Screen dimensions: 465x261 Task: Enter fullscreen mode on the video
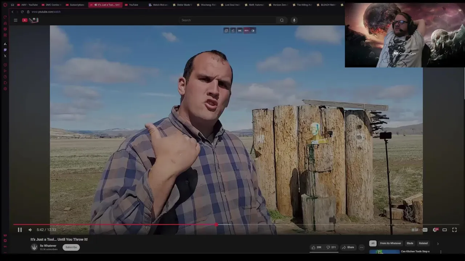pyautogui.click(x=454, y=230)
